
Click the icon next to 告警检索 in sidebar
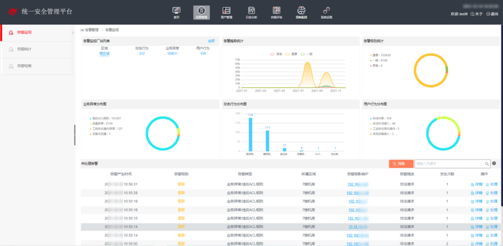tap(11, 66)
